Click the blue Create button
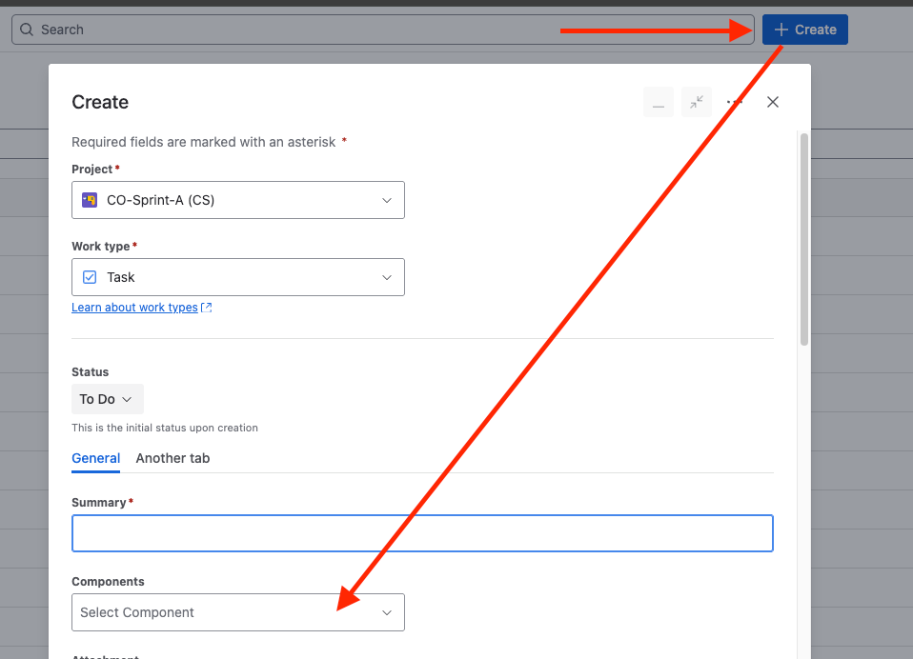This screenshot has width=913, height=659. coord(804,30)
